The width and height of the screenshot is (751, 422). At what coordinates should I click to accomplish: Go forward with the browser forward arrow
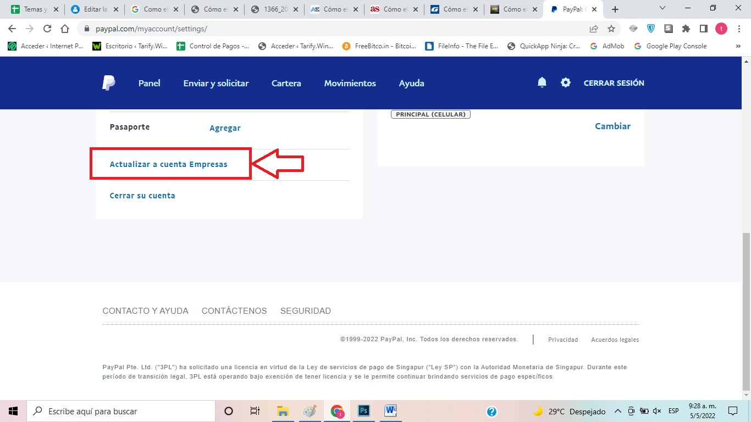[x=30, y=29]
